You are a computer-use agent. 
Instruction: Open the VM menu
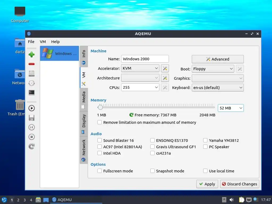point(43,42)
